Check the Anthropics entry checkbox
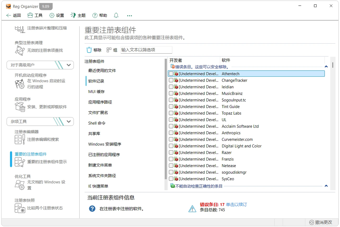The image size is (340, 227). pos(171,133)
